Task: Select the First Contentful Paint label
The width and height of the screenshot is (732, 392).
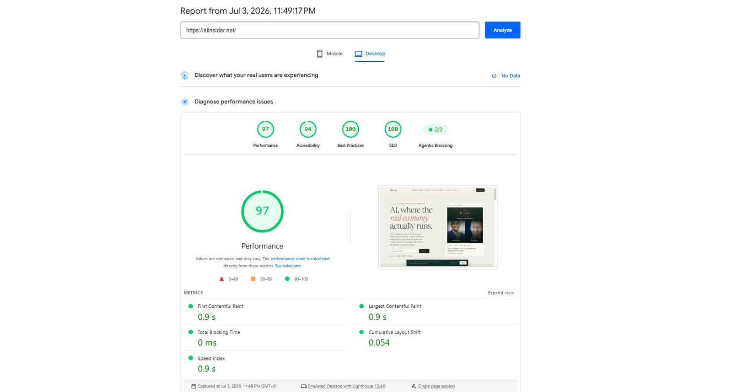Action: pyautogui.click(x=221, y=306)
